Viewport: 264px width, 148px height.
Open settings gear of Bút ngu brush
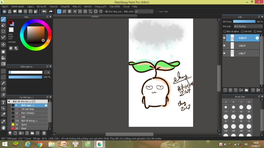click(46, 105)
